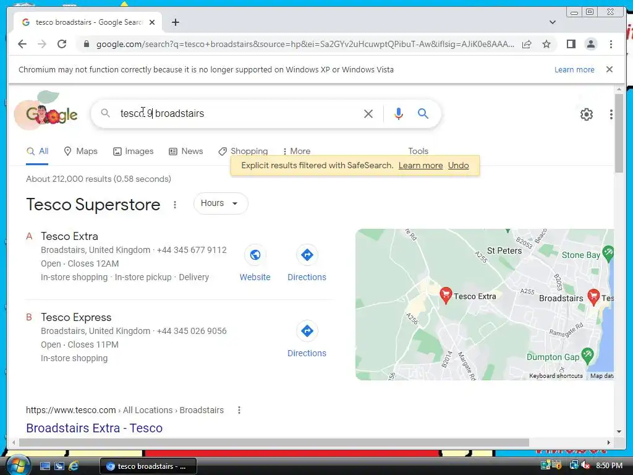Click the scroll right arrow
The width and height of the screenshot is (633, 475).
[608, 442]
